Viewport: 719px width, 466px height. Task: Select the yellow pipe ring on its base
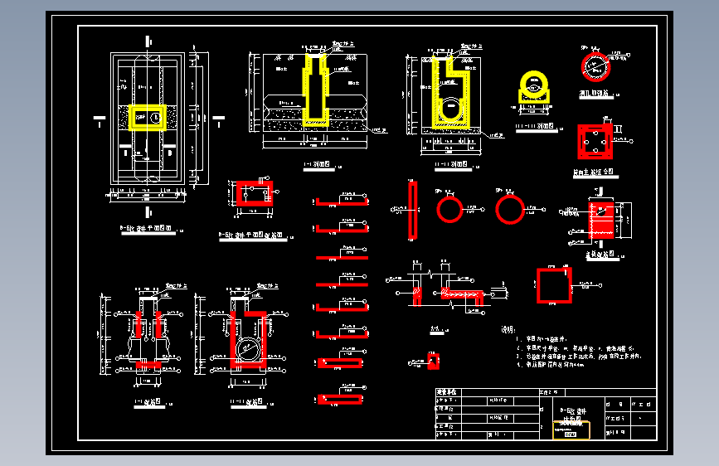click(534, 87)
